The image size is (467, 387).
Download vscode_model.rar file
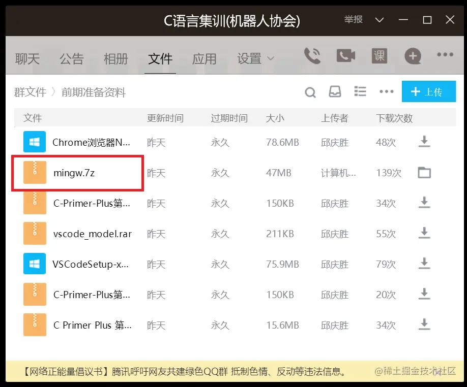coord(424,234)
